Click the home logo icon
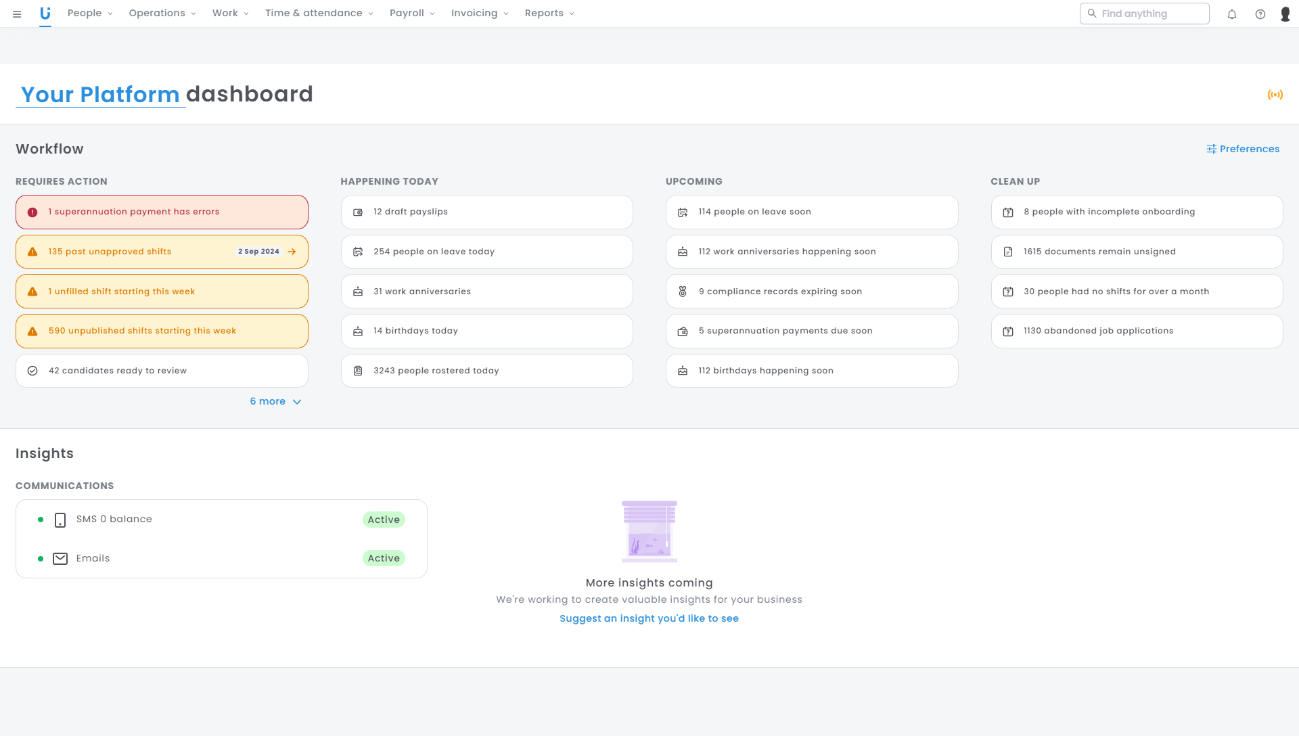Image resolution: width=1299 pixels, height=736 pixels. (x=45, y=14)
